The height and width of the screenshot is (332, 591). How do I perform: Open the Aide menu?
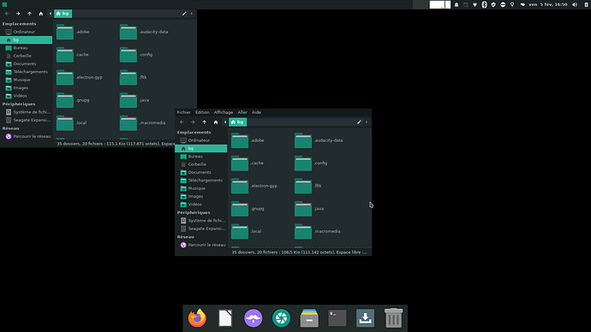(x=256, y=112)
